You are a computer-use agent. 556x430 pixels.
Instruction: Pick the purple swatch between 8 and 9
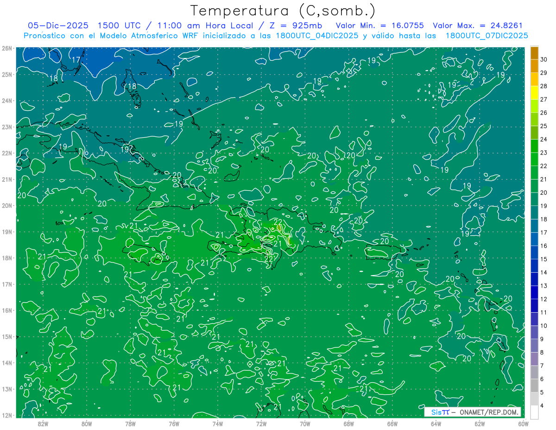click(x=534, y=346)
